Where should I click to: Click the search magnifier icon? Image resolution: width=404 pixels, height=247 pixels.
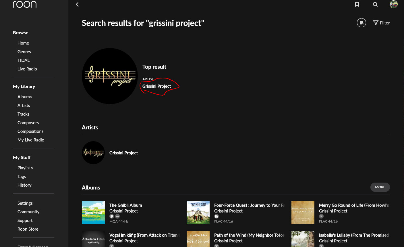(375, 4)
